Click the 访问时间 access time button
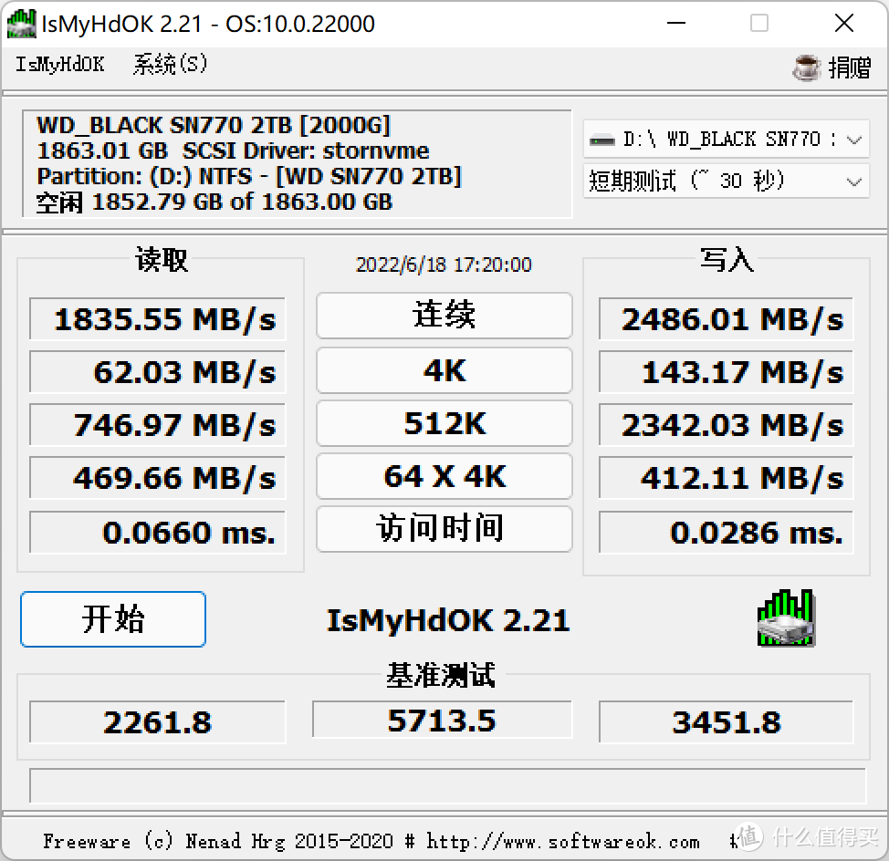The height and width of the screenshot is (861, 889). point(444,529)
